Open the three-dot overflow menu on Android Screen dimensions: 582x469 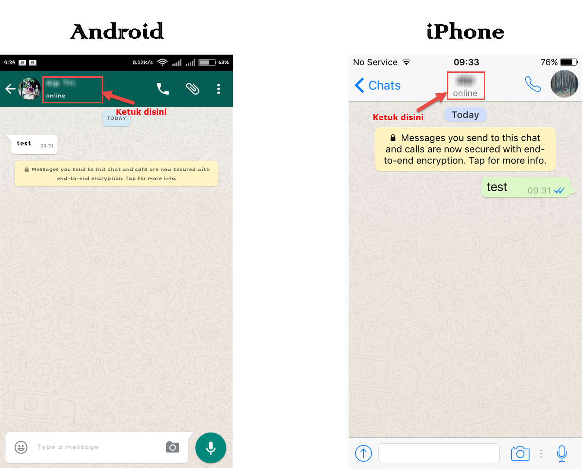(218, 89)
